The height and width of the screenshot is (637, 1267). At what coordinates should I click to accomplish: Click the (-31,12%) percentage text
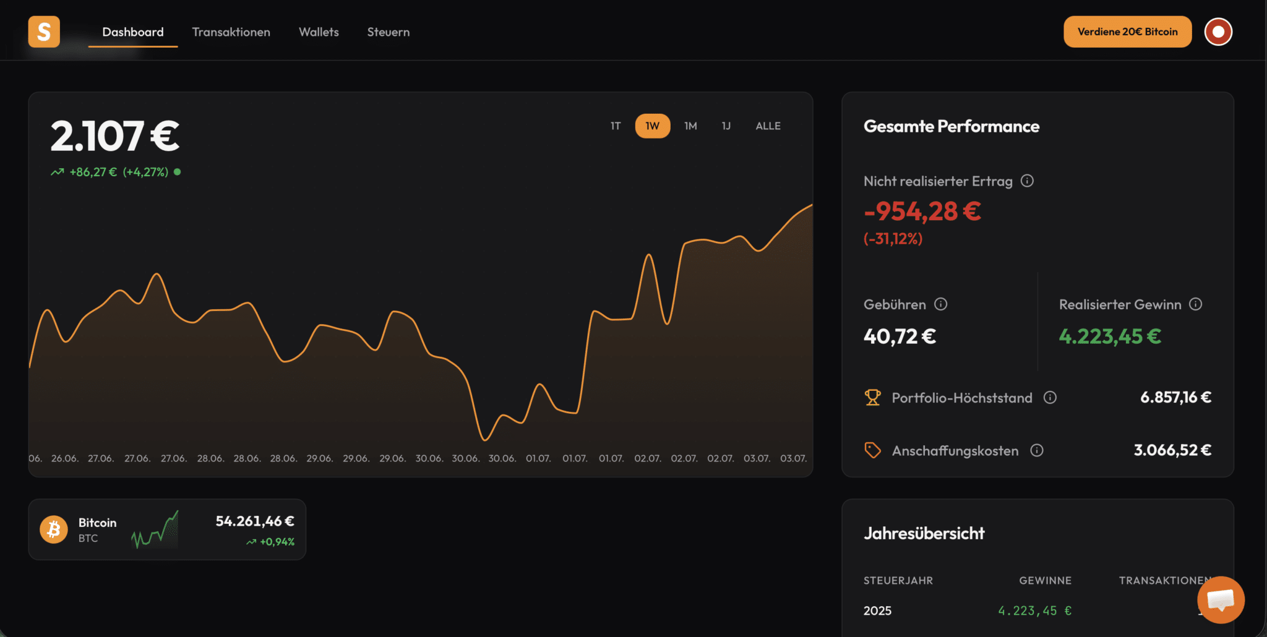893,239
